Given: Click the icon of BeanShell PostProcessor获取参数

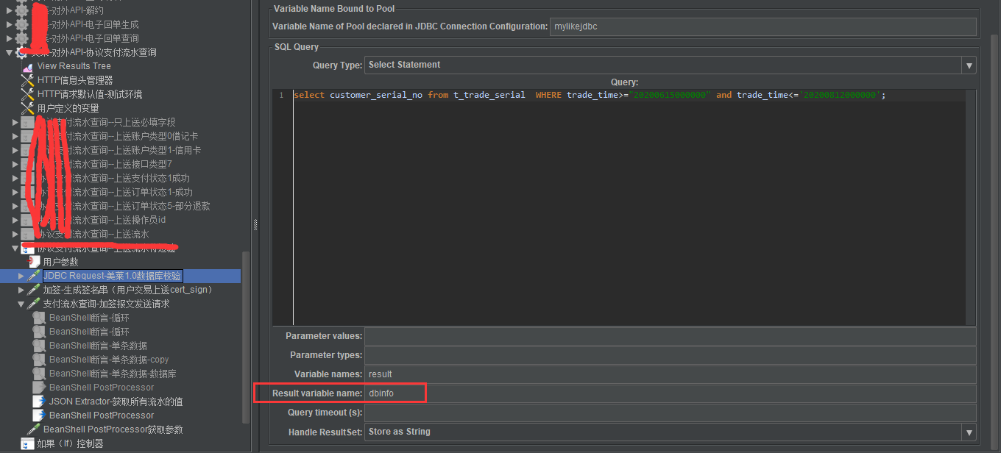Looking at the screenshot, I should coord(34,429).
